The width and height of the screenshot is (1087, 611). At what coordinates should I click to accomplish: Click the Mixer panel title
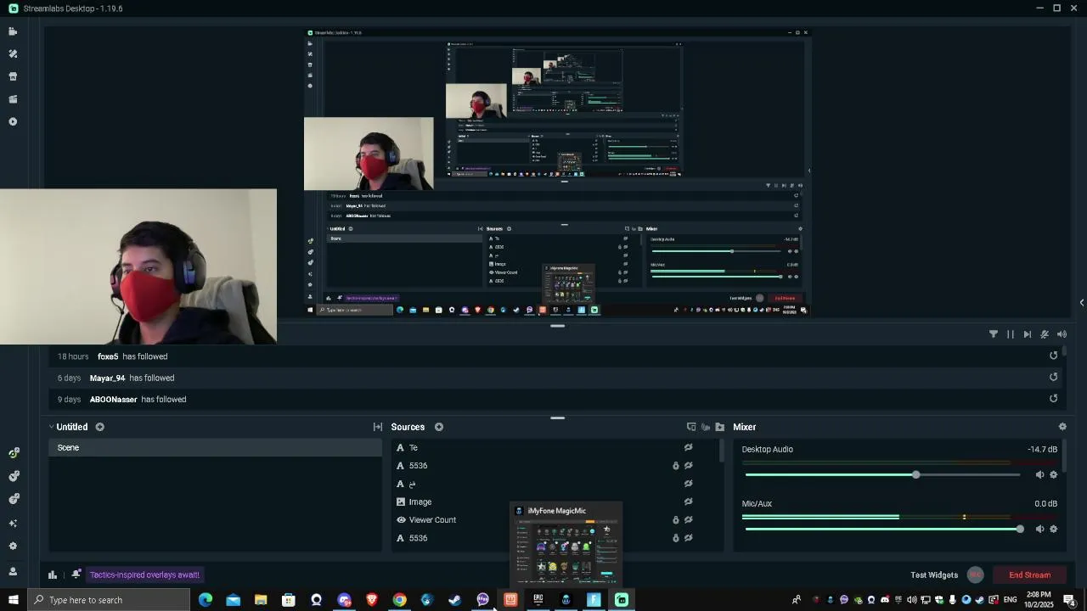[x=744, y=427]
